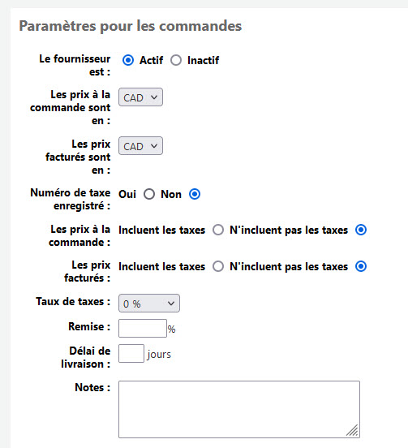Expand the Taux de taxes dropdown
Screen dimensions: 408x448
coord(149,304)
